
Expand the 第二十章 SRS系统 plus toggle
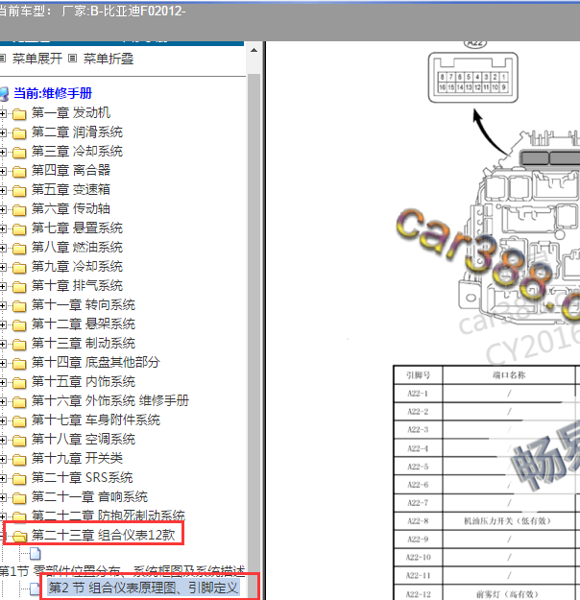[3, 478]
